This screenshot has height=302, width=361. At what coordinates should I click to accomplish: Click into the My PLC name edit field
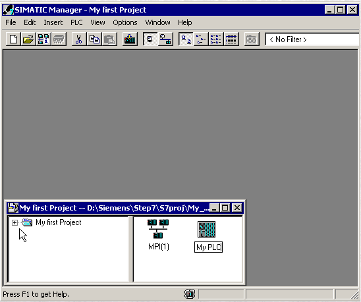pos(208,247)
